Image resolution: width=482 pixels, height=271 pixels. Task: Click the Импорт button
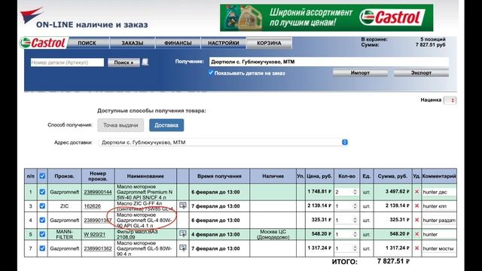[360, 73]
